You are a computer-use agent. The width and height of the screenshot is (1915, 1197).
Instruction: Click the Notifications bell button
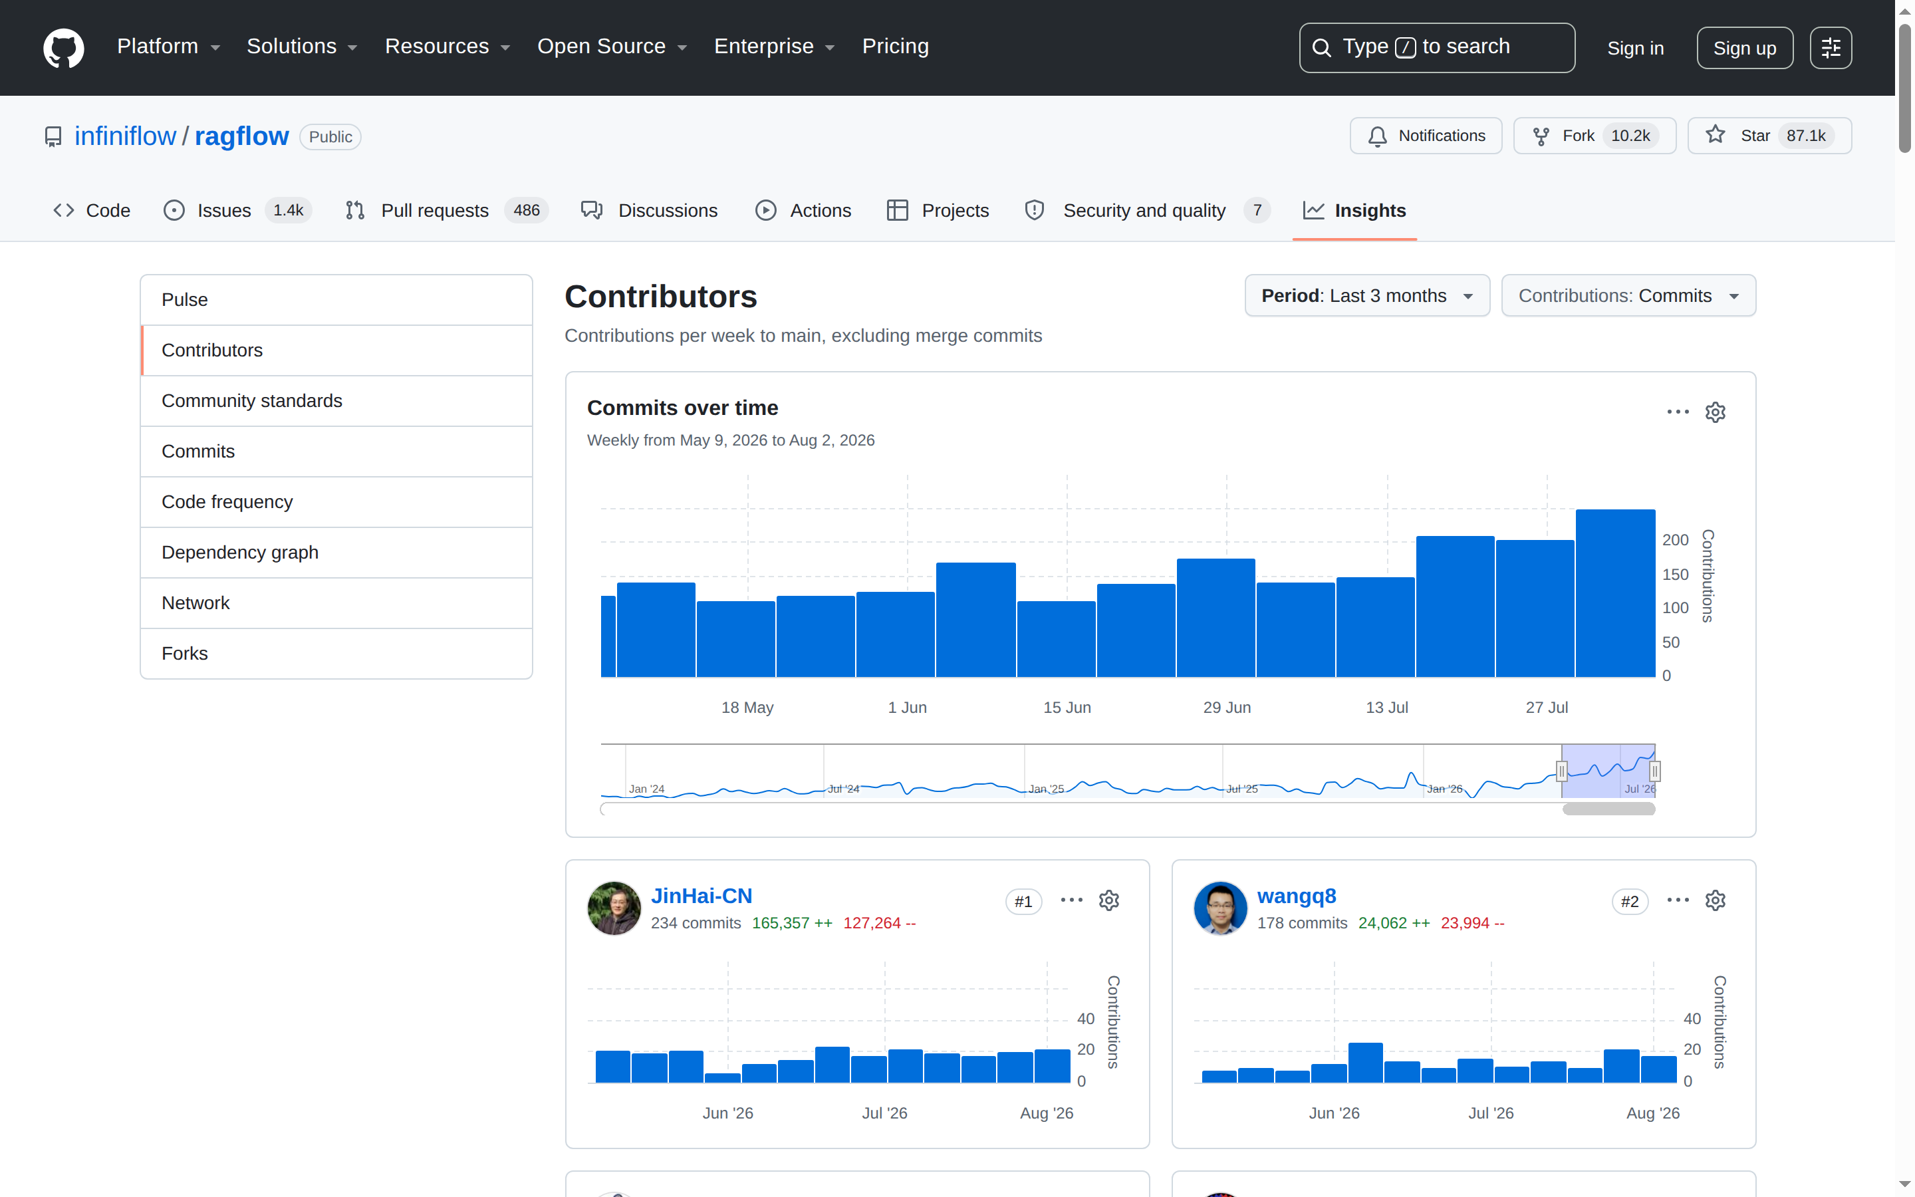[x=1426, y=136]
